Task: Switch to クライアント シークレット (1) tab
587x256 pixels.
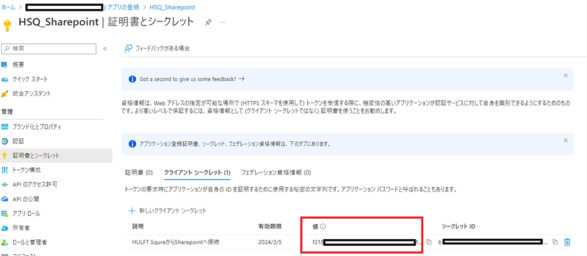Action: pos(197,172)
